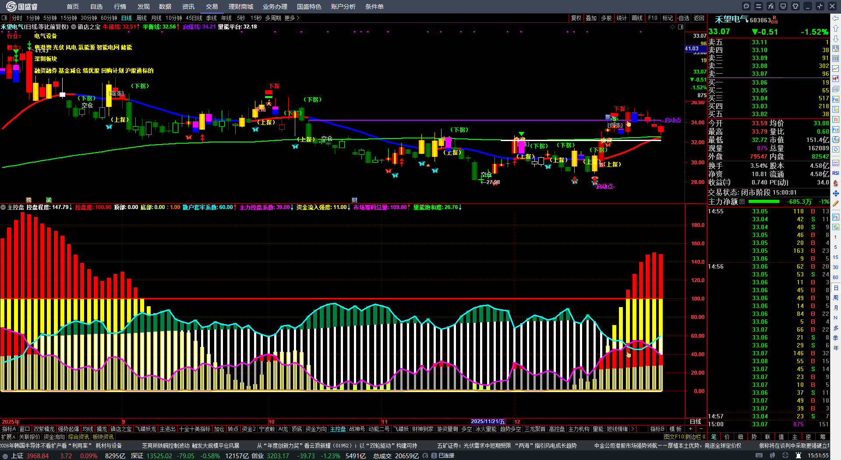The width and height of the screenshot is (841, 460).
Task: Click the F5 sidebar icon
Action: coord(836,217)
